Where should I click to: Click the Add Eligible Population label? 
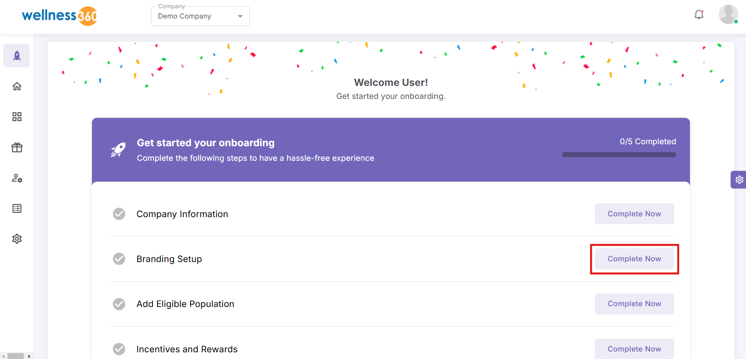pos(185,304)
